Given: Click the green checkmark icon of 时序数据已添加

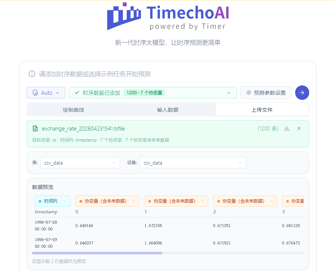Looking at the screenshot, I should coord(77,93).
